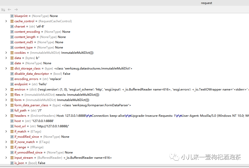
Task: Expand the if_none_match node
Action: coord(6,142)
